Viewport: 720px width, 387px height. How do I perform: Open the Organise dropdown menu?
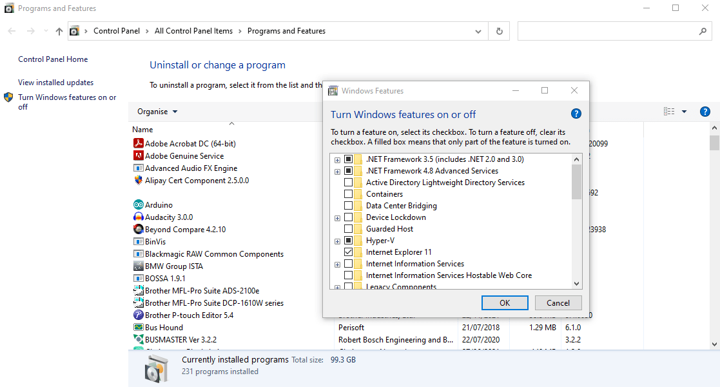[x=157, y=112]
